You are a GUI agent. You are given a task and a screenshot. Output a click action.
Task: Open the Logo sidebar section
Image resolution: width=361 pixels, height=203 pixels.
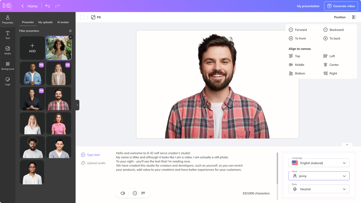click(8, 81)
